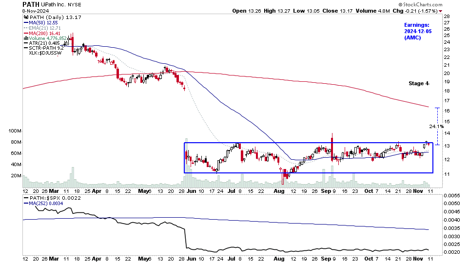
Task: Click the red MA(200) line swatch in legend
Action: (26, 34)
